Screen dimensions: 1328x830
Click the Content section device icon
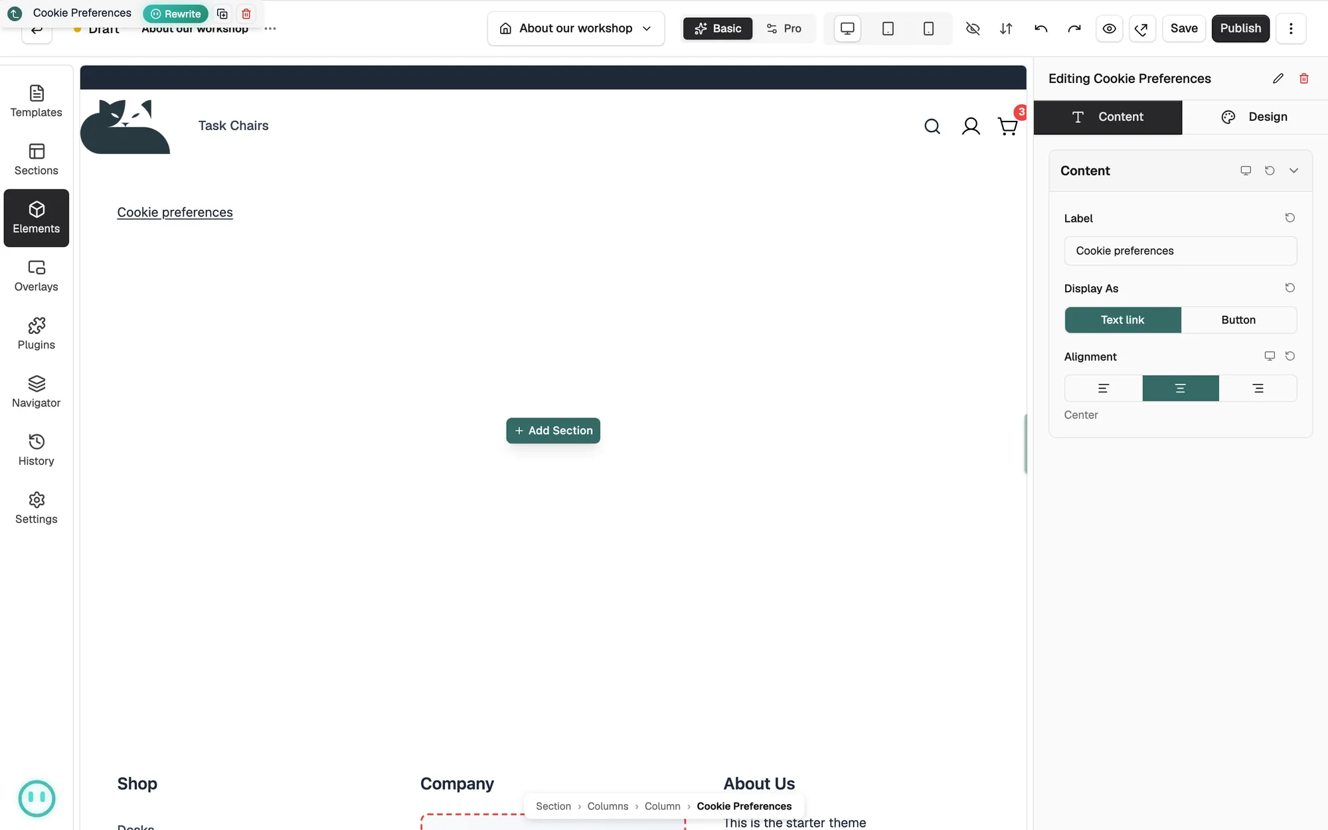(x=1246, y=171)
